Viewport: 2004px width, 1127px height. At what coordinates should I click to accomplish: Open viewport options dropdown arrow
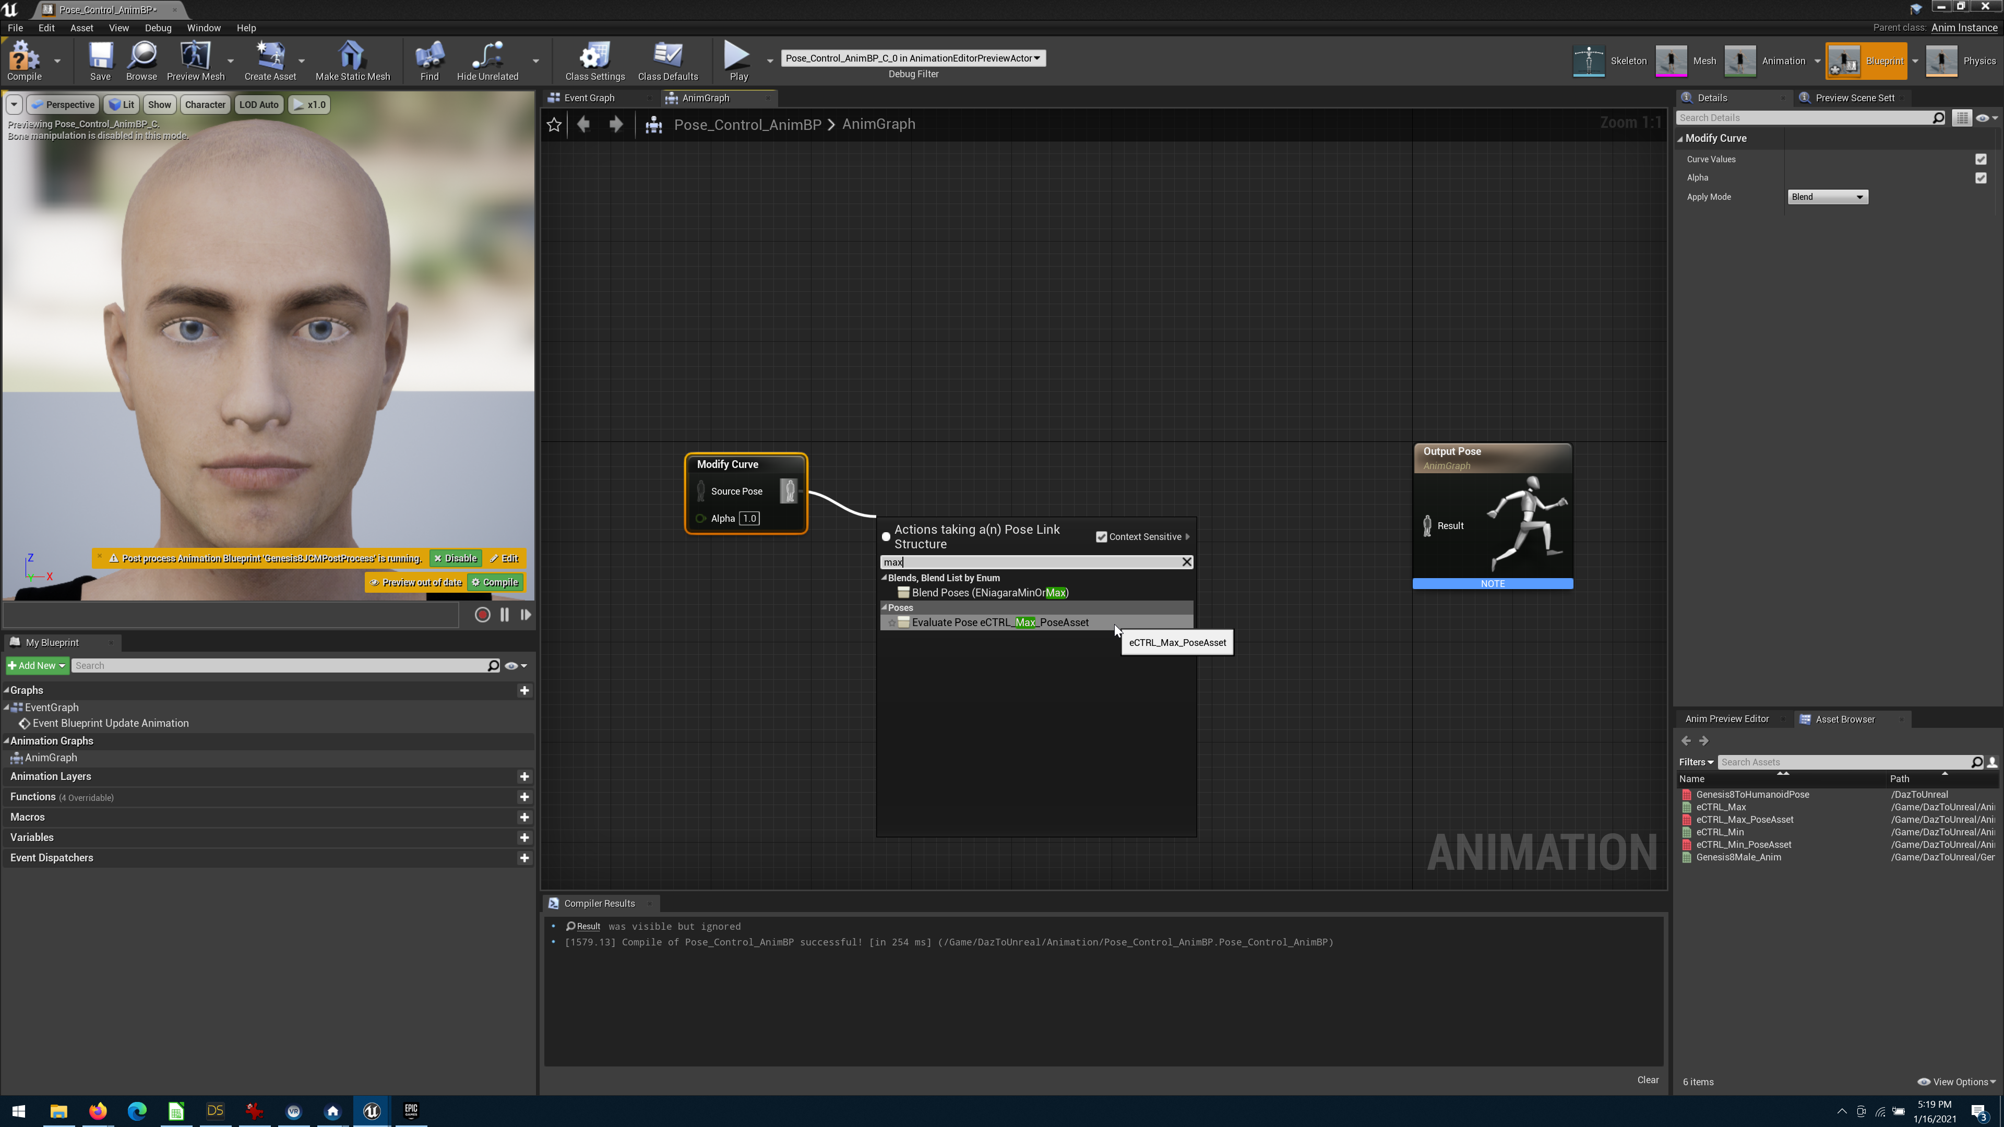13,104
